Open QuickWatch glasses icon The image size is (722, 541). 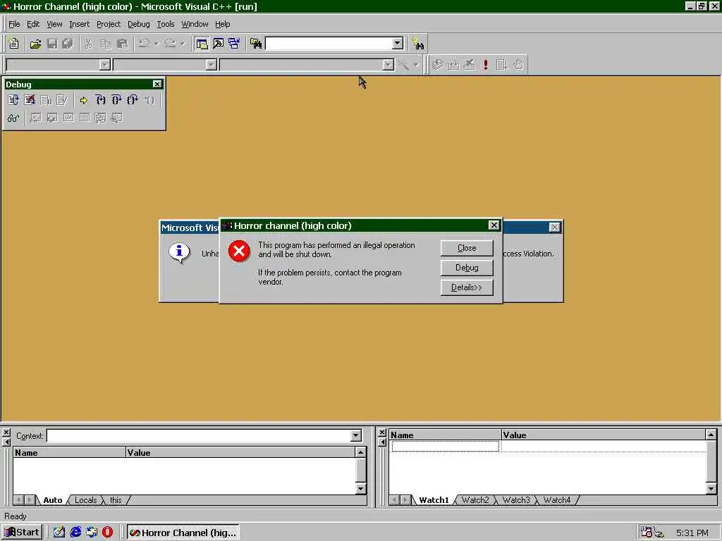pyautogui.click(x=13, y=118)
